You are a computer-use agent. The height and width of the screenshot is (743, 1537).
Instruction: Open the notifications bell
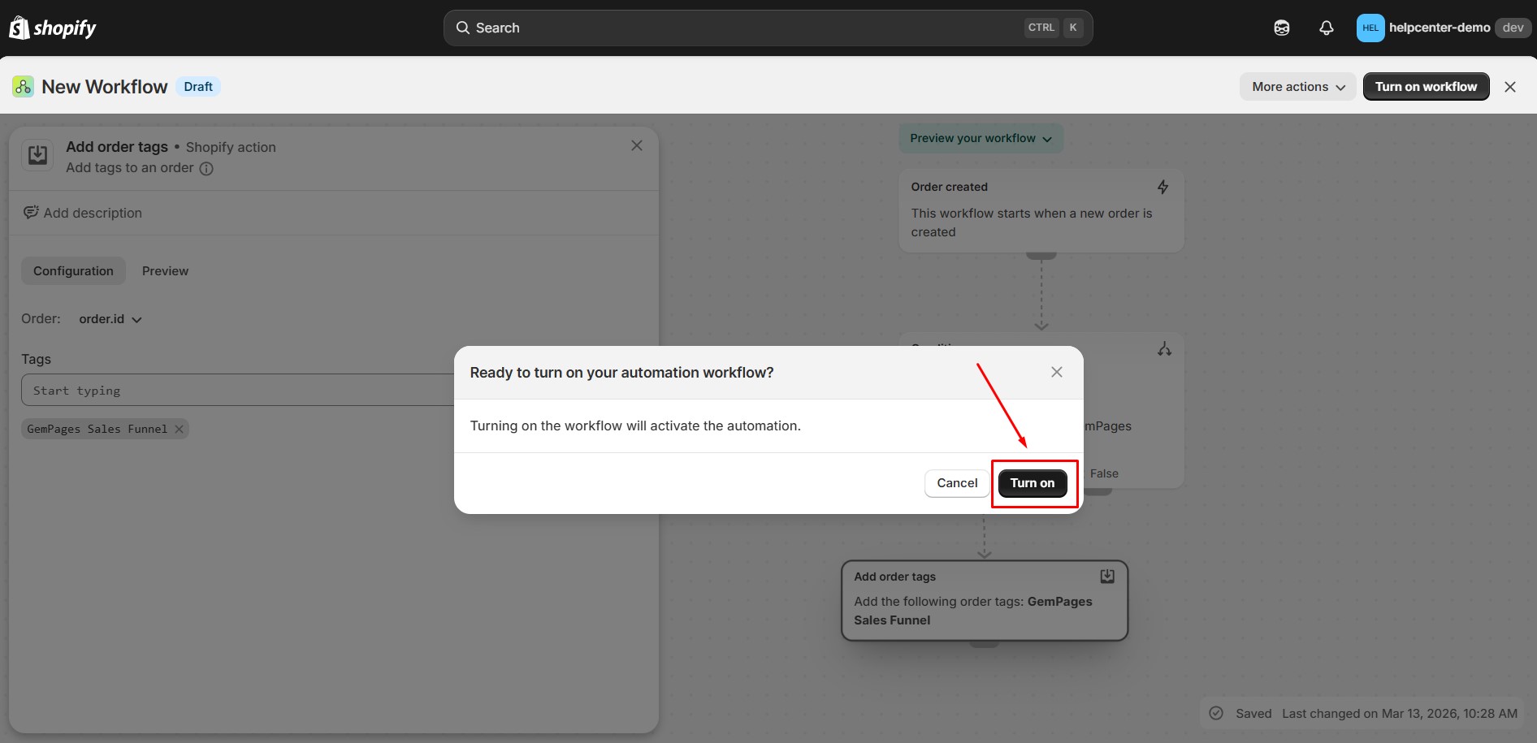(1326, 28)
